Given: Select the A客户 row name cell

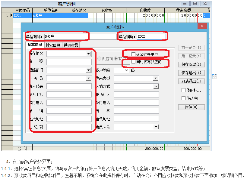Looking at the screenshot, I should click(51, 15).
